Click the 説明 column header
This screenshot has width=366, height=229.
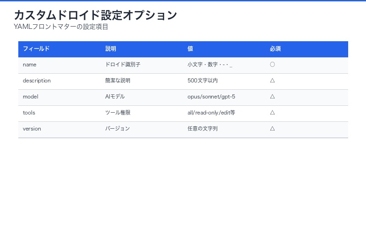point(111,49)
